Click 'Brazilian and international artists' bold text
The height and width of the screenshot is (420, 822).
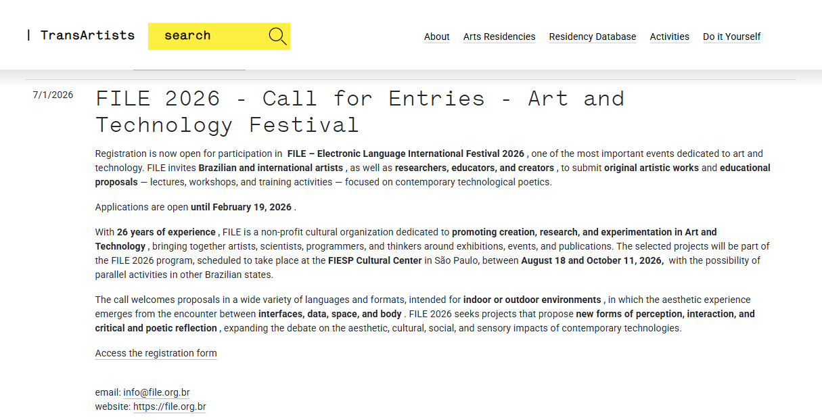coord(271,168)
